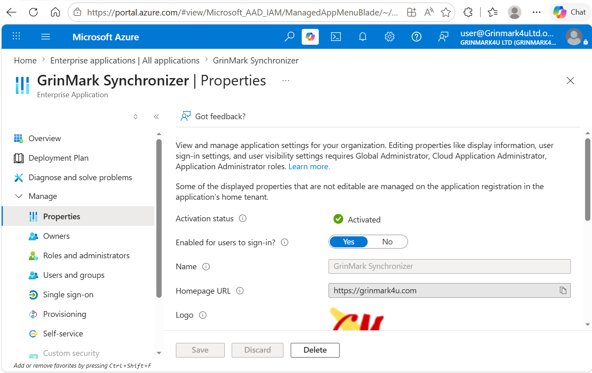Click the main pane vertical scrollbar

coord(588,179)
